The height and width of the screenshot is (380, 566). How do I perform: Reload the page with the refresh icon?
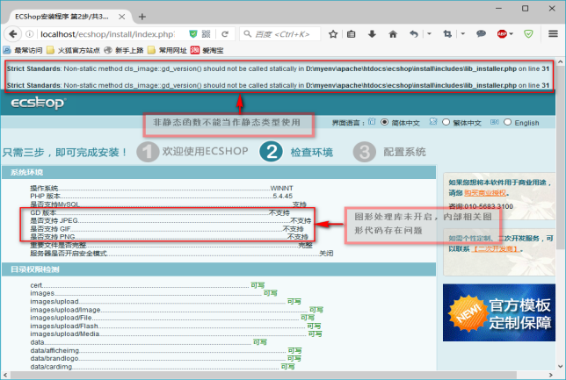(225, 34)
